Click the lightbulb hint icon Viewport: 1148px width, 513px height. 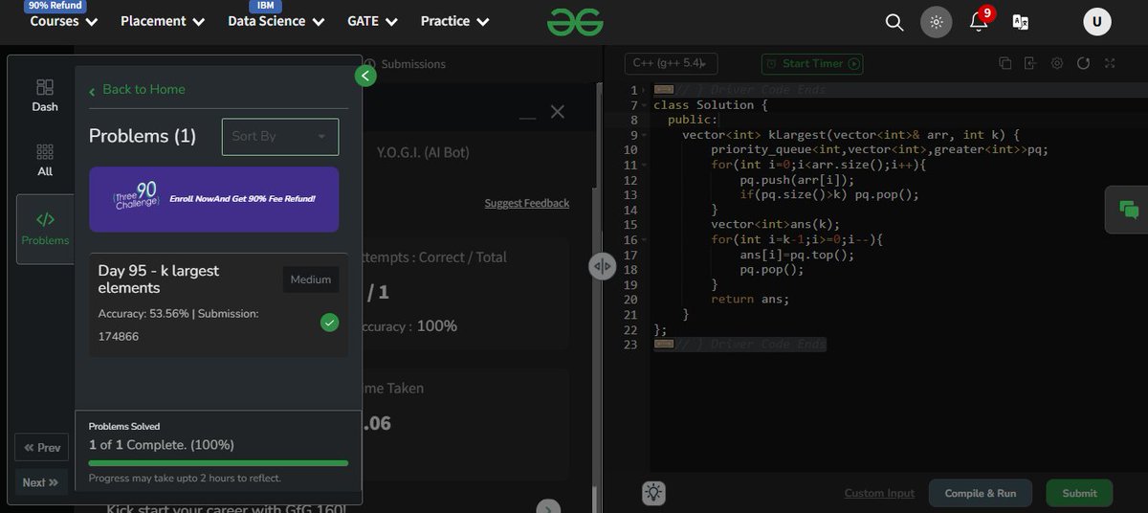(x=653, y=493)
